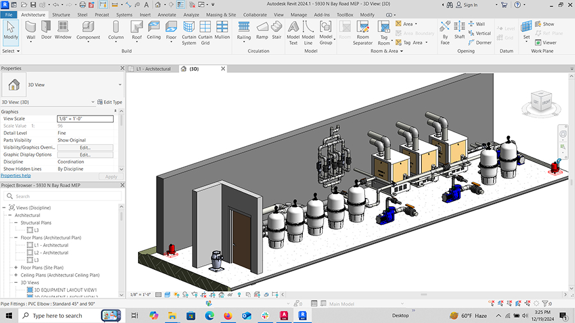The image size is (575, 323).
Task: Open the File menu
Action: coord(9,15)
